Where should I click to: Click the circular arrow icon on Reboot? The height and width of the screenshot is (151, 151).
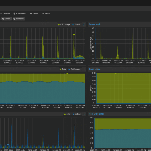tap(3, 19)
